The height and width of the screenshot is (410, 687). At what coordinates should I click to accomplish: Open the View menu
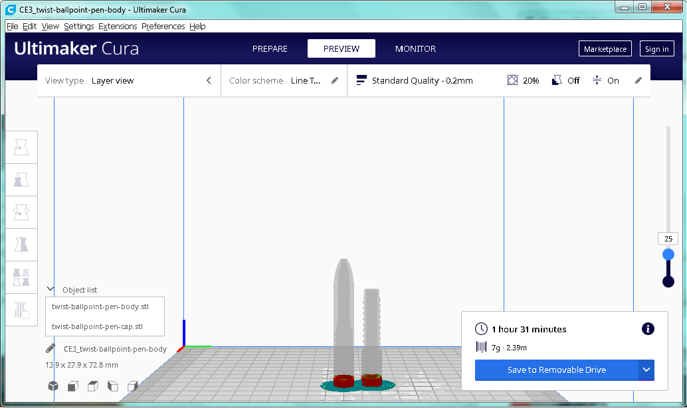tap(50, 27)
